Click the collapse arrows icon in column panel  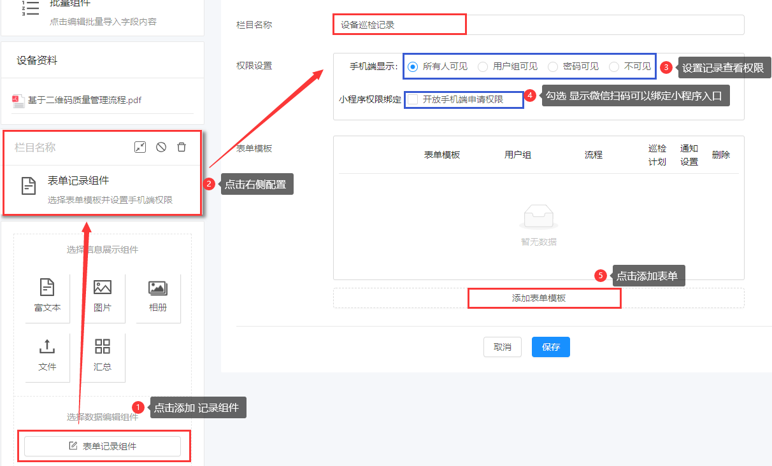139,147
